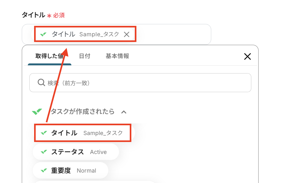Screen dimensions: 293x183
Task: Collapse the タスクが作成されたら section chevron
Action: point(124,112)
